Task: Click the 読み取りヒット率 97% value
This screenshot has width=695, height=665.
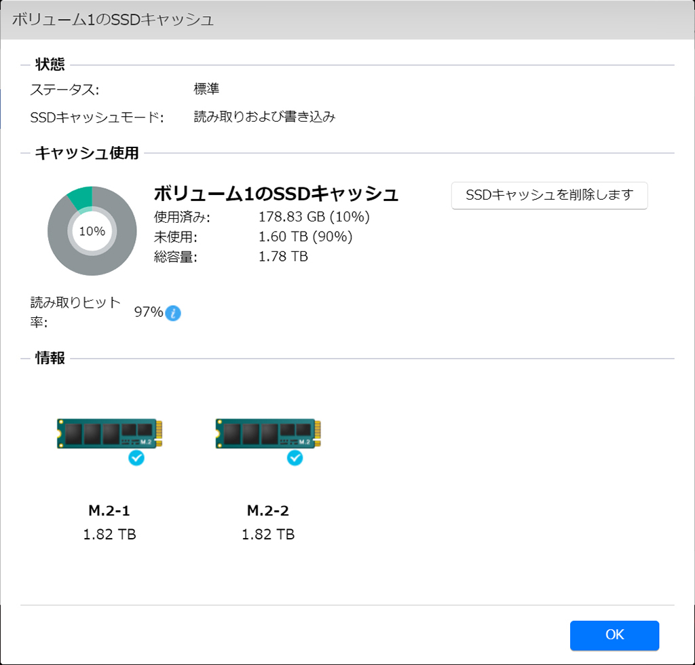Action: click(149, 312)
